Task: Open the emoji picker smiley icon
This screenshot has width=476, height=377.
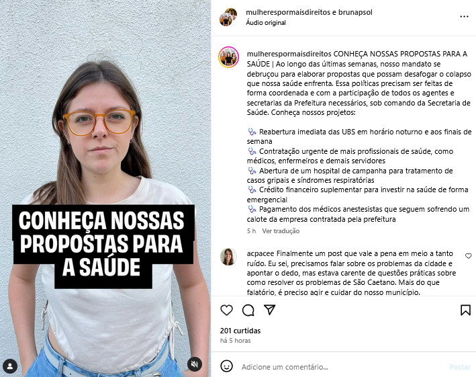Action: (x=226, y=366)
